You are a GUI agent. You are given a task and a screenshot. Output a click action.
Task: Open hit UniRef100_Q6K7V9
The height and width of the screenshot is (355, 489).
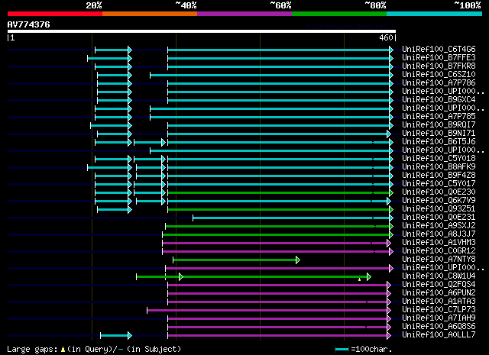point(439,201)
